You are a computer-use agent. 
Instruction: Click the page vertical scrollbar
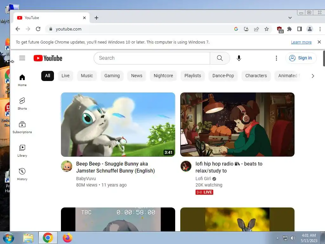pos(324,58)
